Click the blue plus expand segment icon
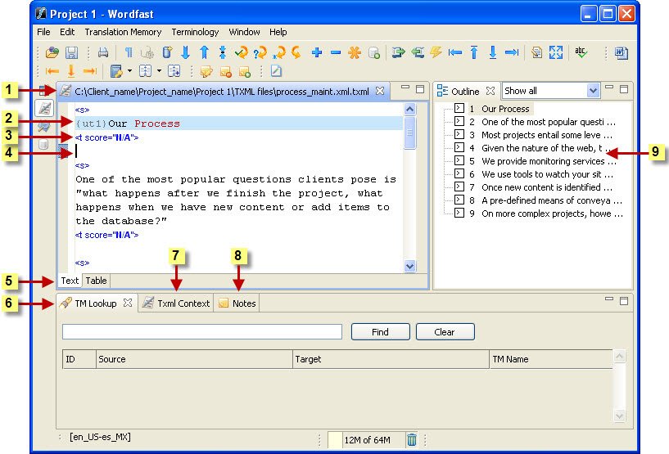Image resolution: width=669 pixels, height=454 pixels. tap(317, 52)
